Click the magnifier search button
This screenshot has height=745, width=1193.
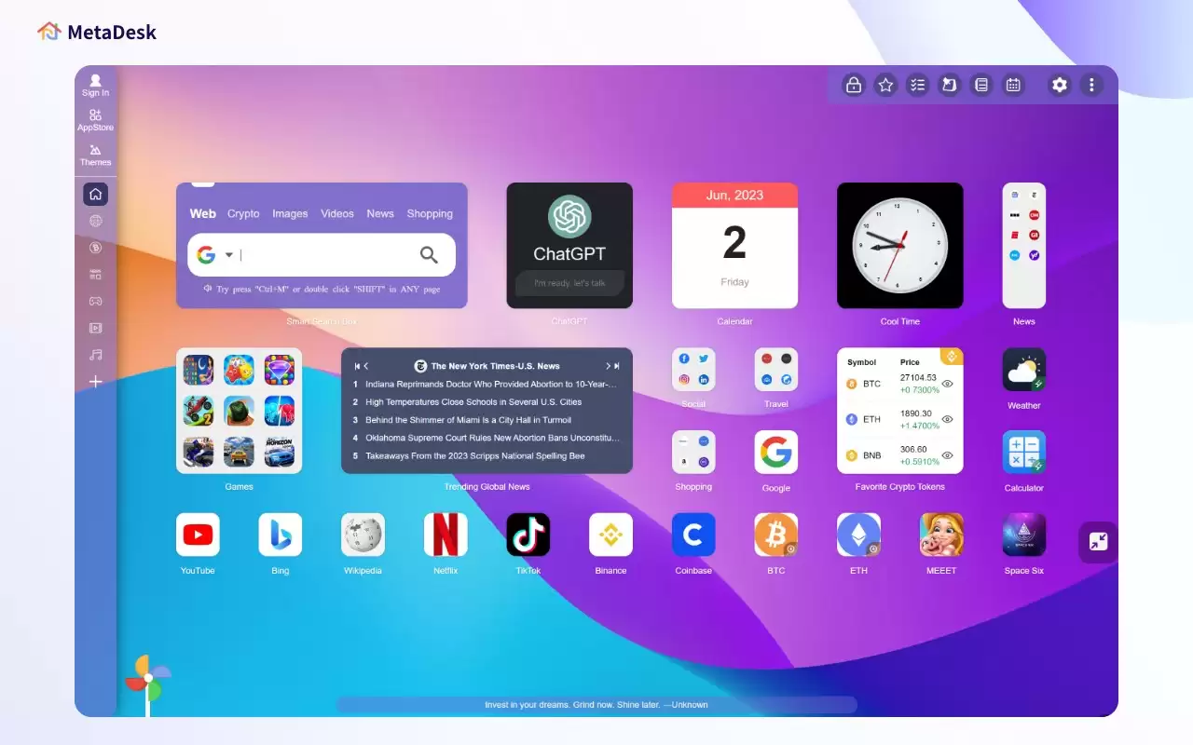tap(429, 255)
